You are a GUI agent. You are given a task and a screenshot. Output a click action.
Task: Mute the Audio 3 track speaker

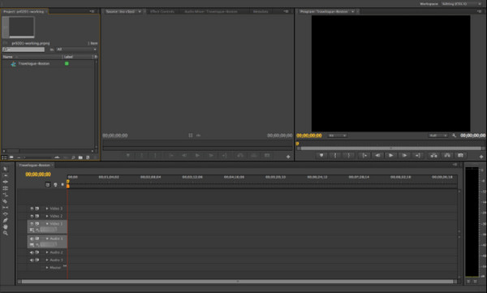click(32, 260)
